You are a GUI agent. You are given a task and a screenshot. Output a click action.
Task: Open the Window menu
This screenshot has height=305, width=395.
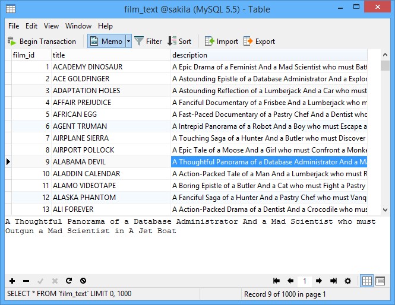coord(78,26)
